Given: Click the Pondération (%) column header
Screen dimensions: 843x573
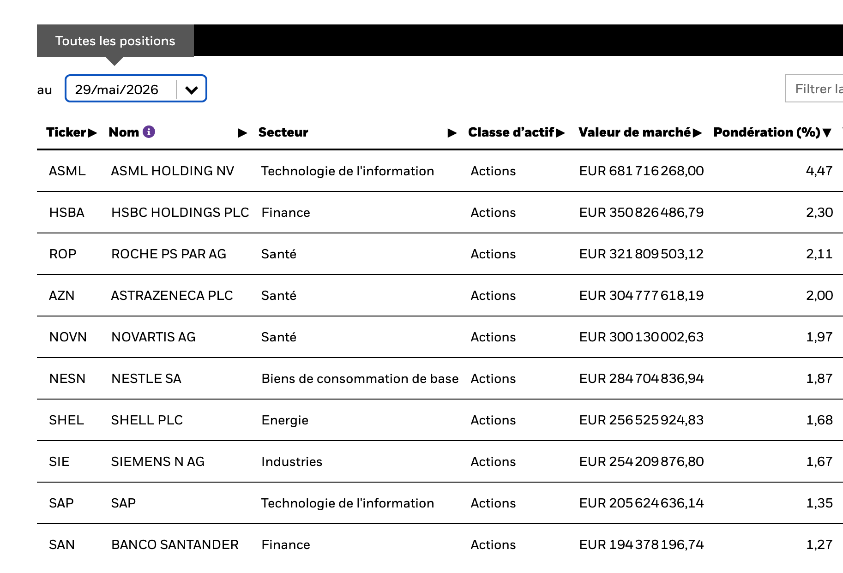Looking at the screenshot, I should point(767,132).
